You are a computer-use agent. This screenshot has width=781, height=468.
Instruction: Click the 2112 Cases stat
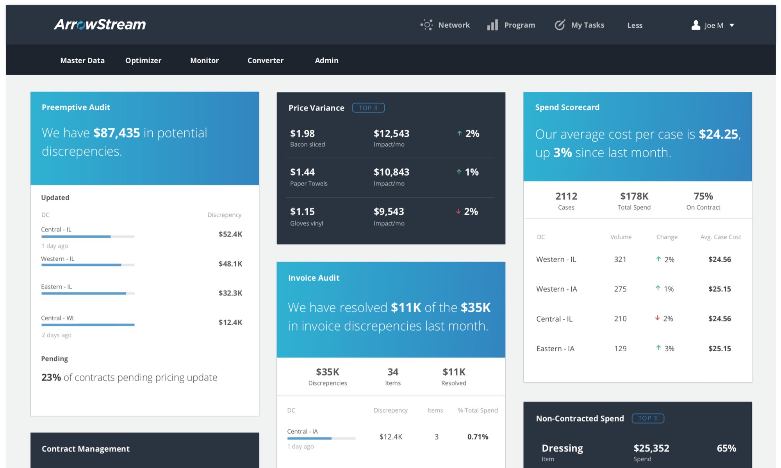click(x=566, y=201)
